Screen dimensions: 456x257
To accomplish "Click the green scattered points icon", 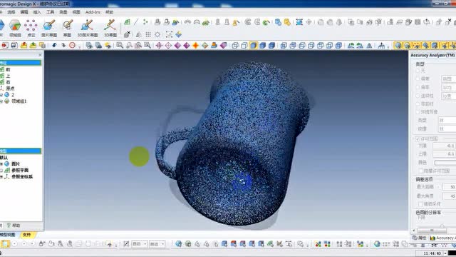I will click(x=145, y=22).
